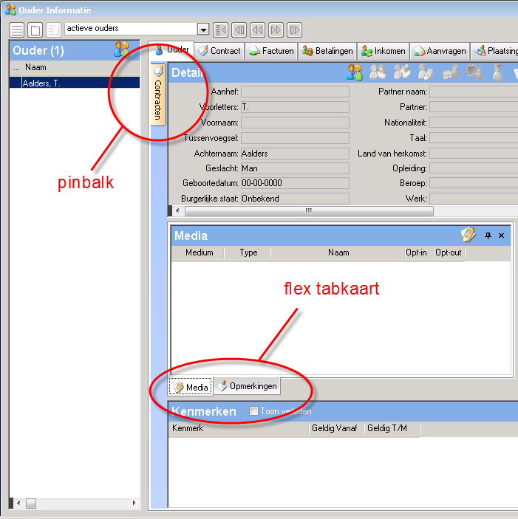This screenshot has width=518, height=519.
Task: Sort by the Naam column header in Media
Action: 338,252
